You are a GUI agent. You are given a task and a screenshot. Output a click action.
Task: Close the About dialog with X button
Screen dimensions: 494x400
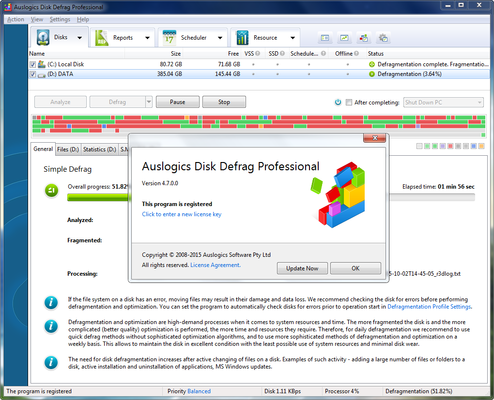pyautogui.click(x=374, y=137)
